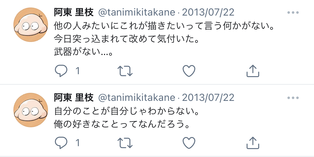Open the second tweet text 自分のことが自分じゃわからない
The height and width of the screenshot is (157, 314).
[x=127, y=112]
